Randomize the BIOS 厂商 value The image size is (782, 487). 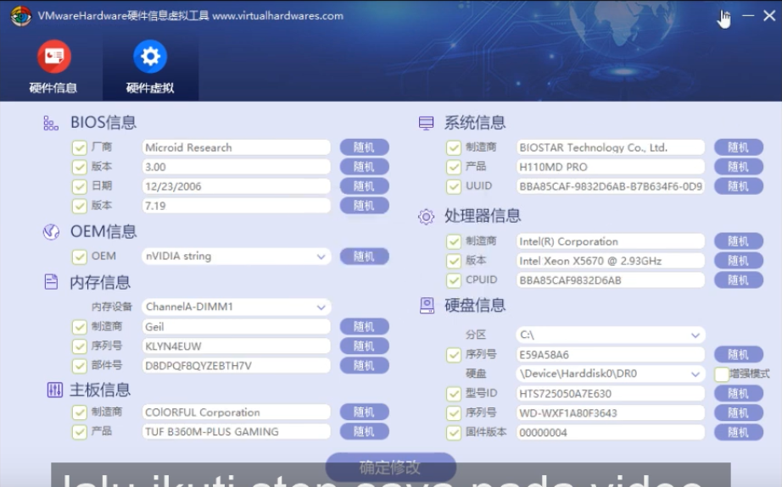tap(365, 147)
